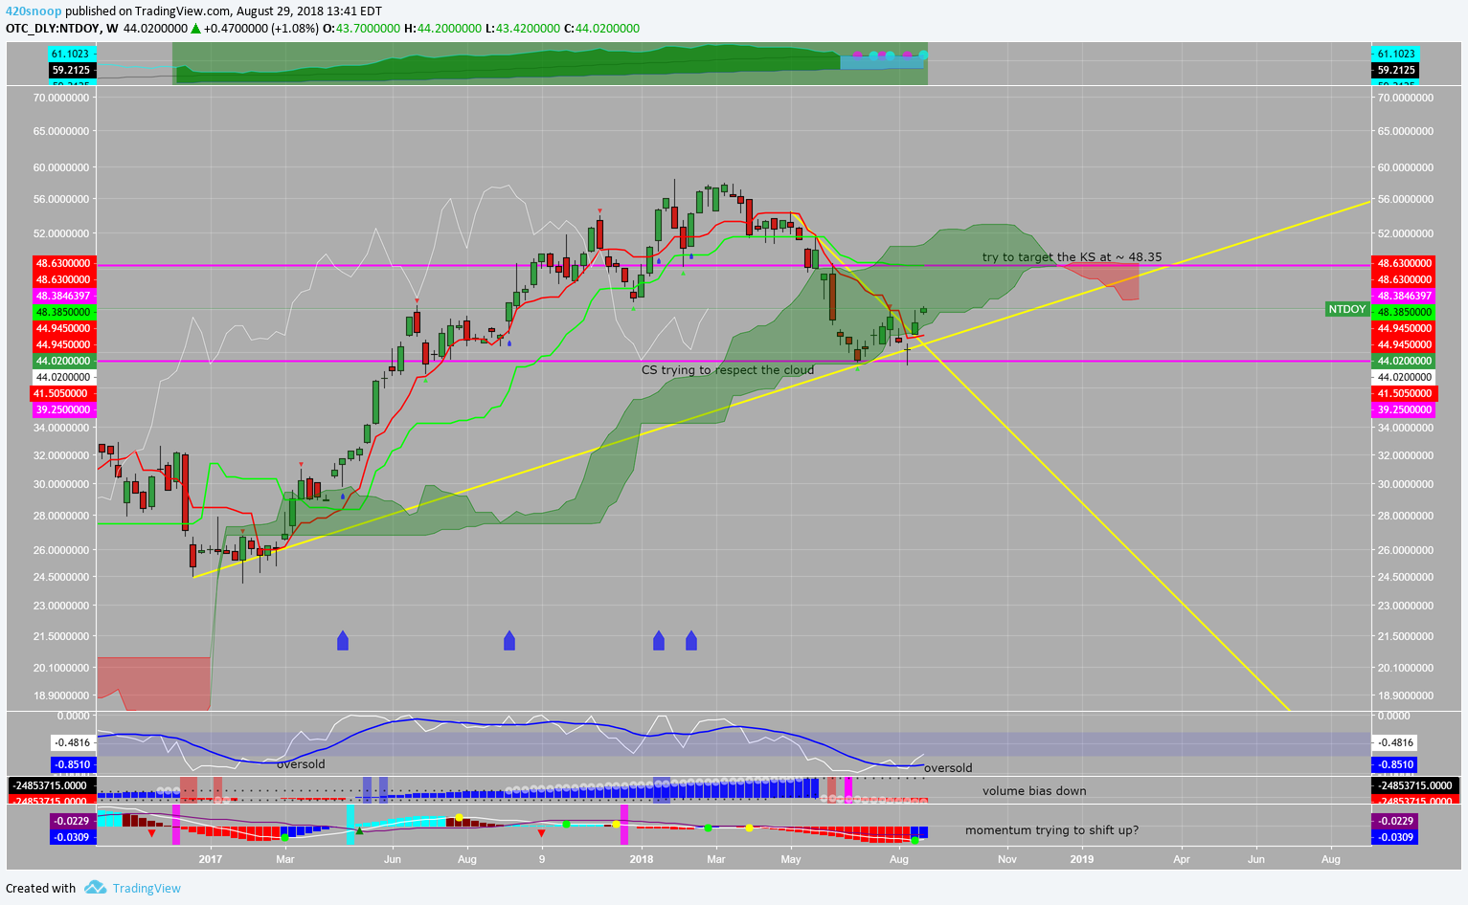Click the open price value O:43.7000000
Image resolution: width=1468 pixels, height=905 pixels.
coord(360,29)
